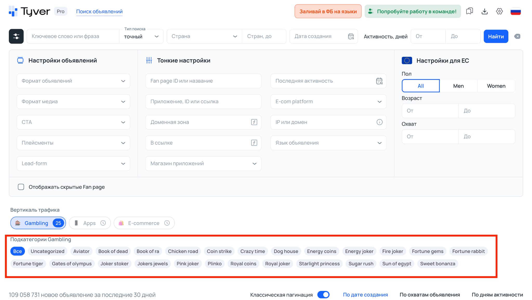Click calendar icon in Последняя активность field
Image resolution: width=532 pixels, height=300 pixels.
(x=379, y=81)
